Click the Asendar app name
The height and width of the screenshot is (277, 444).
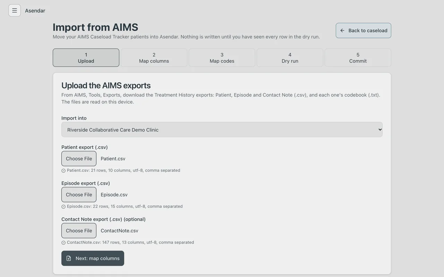tap(35, 10)
